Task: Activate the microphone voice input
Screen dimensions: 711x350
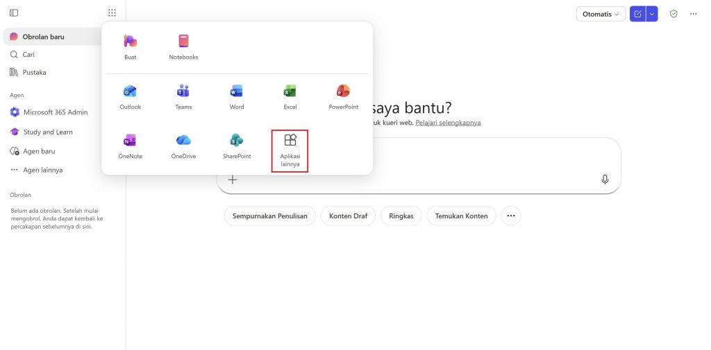Action: (605, 180)
